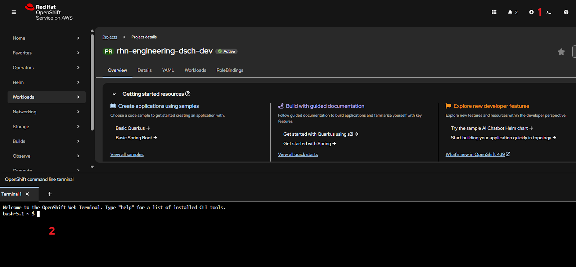Click the sidebar vertical scrollbar
The height and width of the screenshot is (267, 576).
[x=92, y=83]
